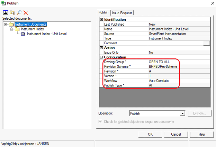Image resolution: width=216 pixels, height=147 pixels.
Task: Click the engineering tool toolbar icon
Action: click(5, 13)
